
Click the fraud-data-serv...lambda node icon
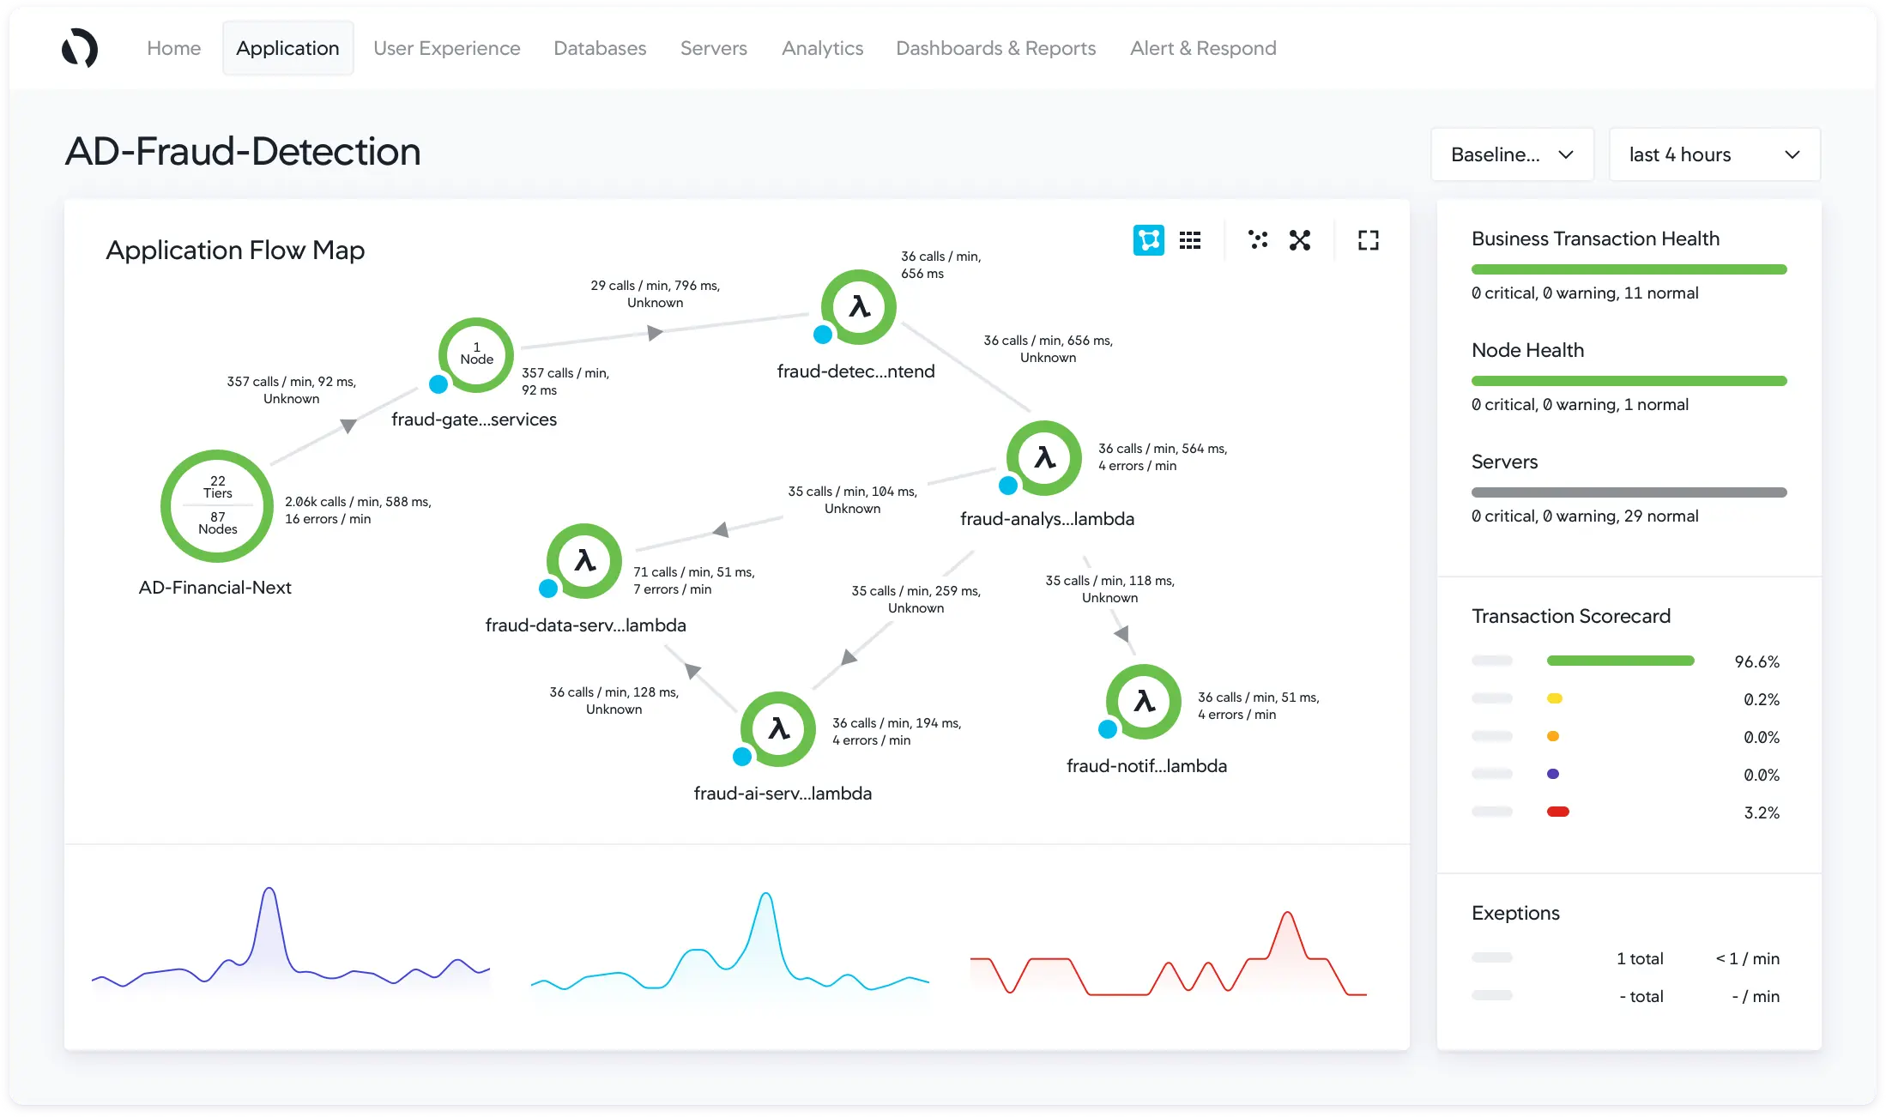584,561
